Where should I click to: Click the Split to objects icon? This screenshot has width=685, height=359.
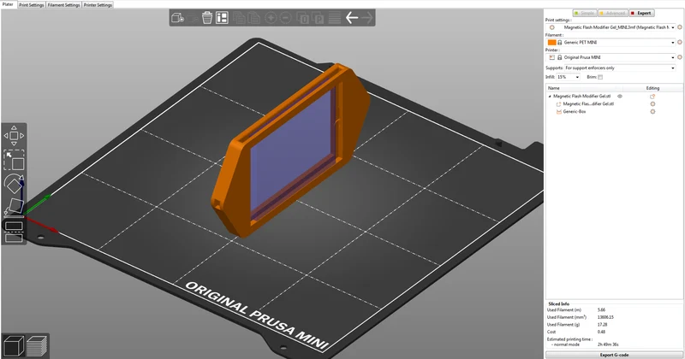coord(303,18)
